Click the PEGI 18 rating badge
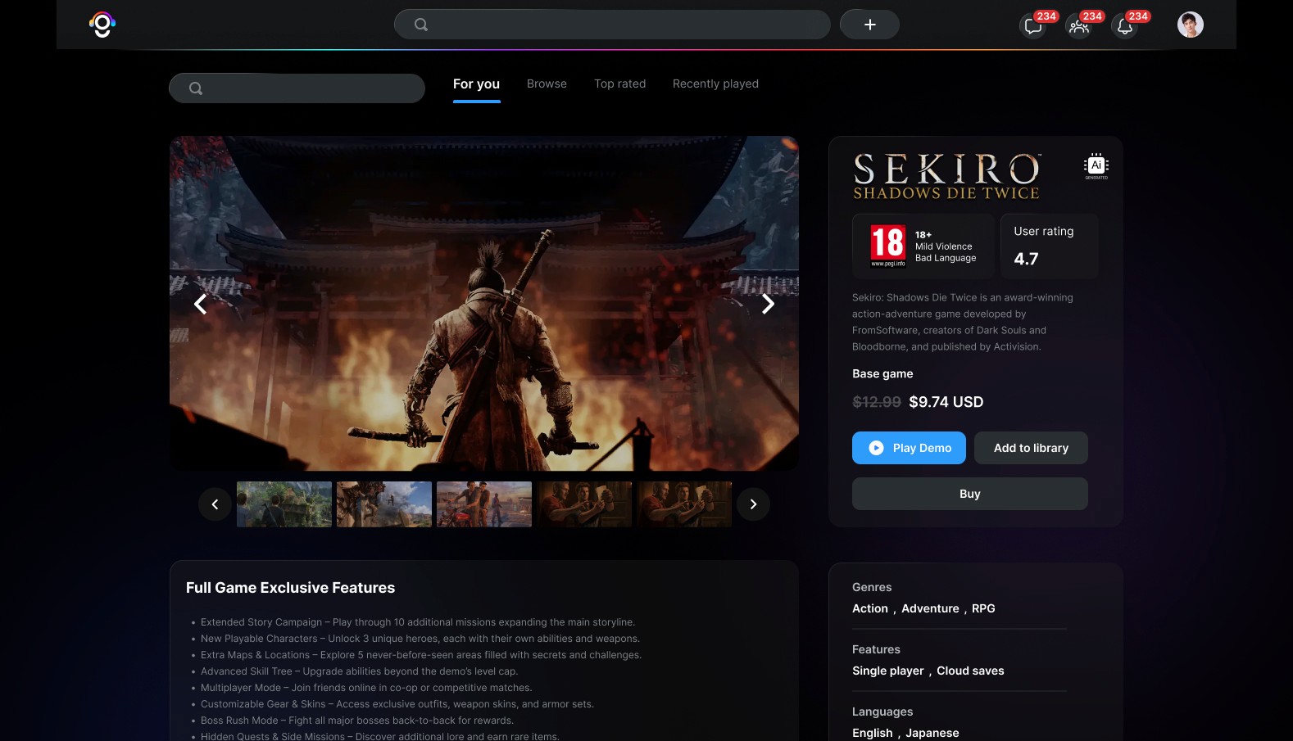The image size is (1293, 741). 888,246
